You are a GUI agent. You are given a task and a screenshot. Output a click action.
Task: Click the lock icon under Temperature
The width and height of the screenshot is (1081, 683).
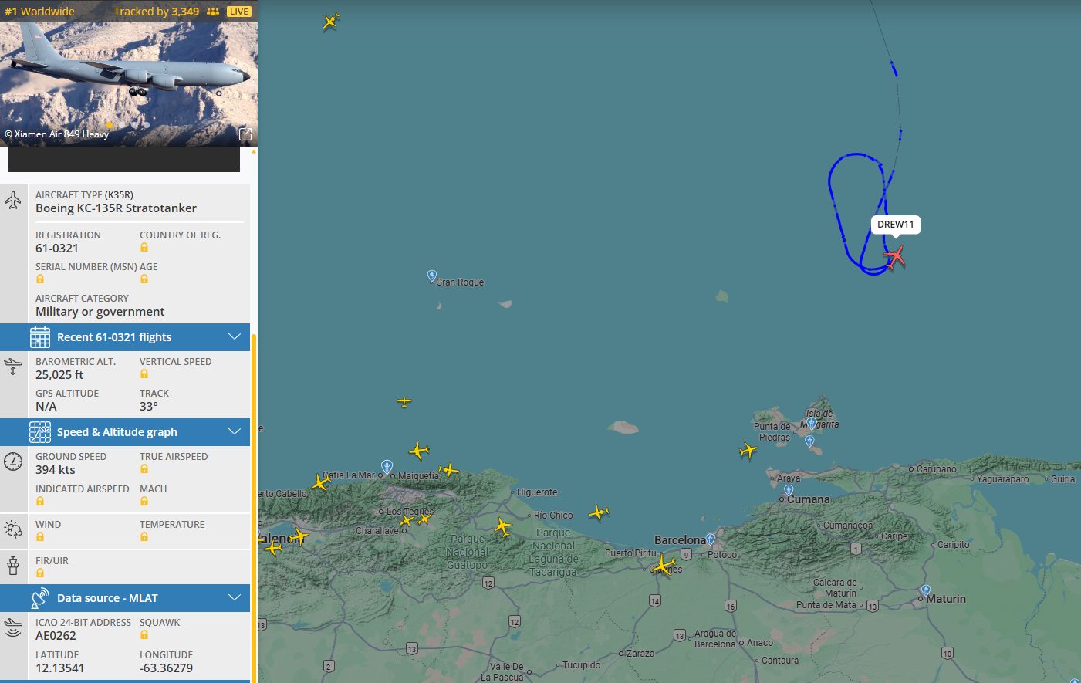144,537
